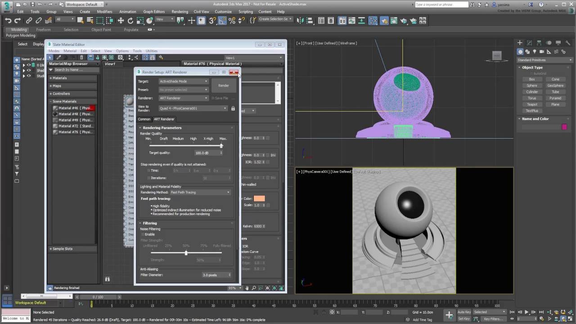Click the orange emission color swatch

(x=259, y=198)
